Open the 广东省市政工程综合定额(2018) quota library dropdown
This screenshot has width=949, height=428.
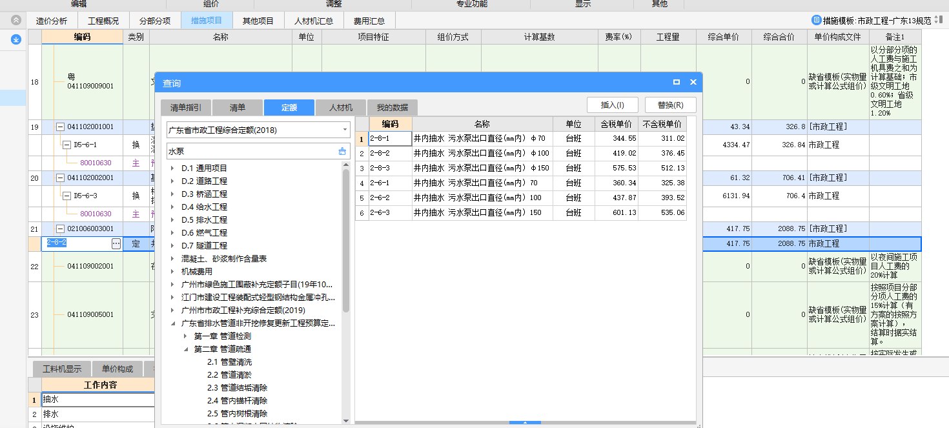pyautogui.click(x=345, y=130)
